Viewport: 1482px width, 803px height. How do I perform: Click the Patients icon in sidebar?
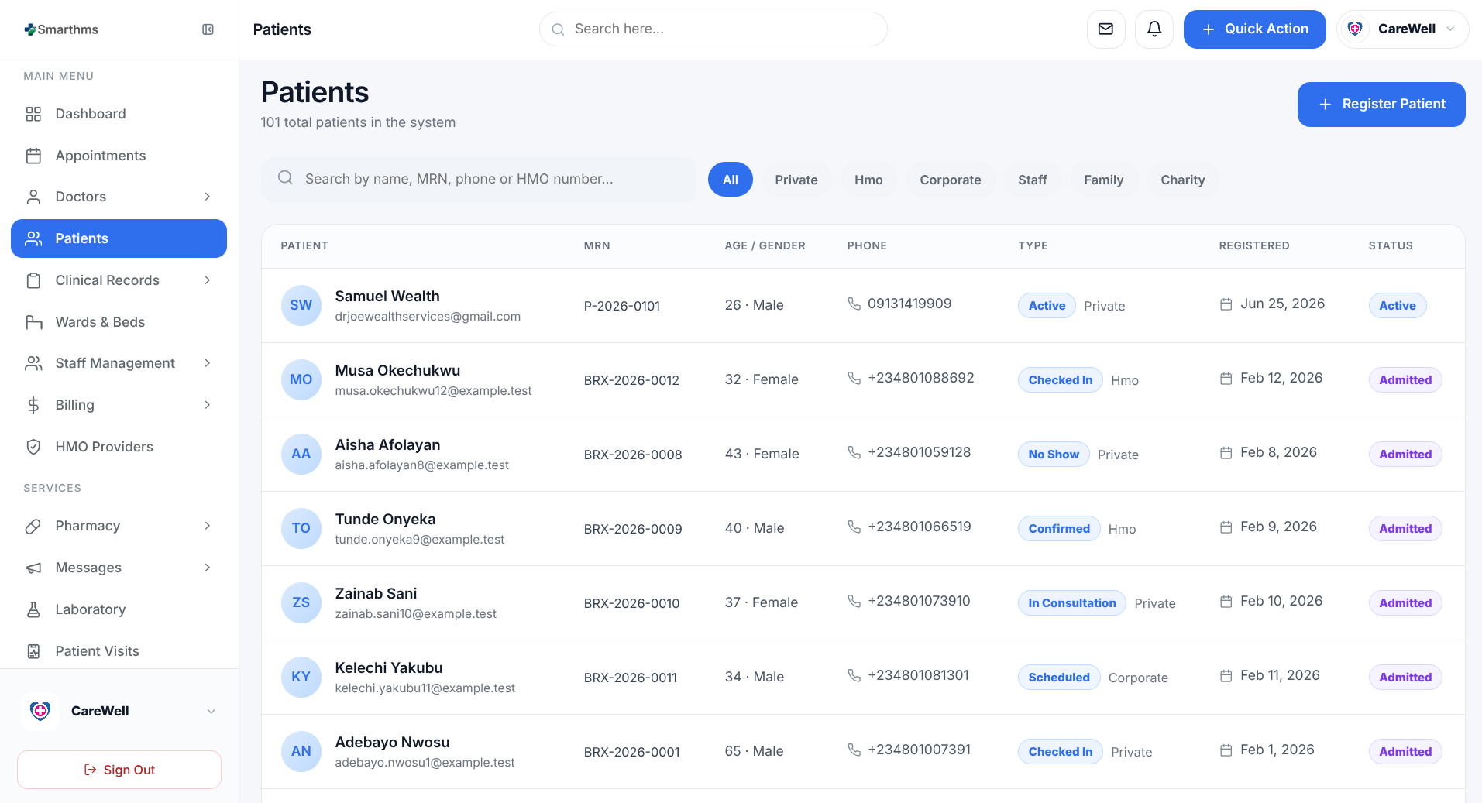pyautogui.click(x=33, y=238)
